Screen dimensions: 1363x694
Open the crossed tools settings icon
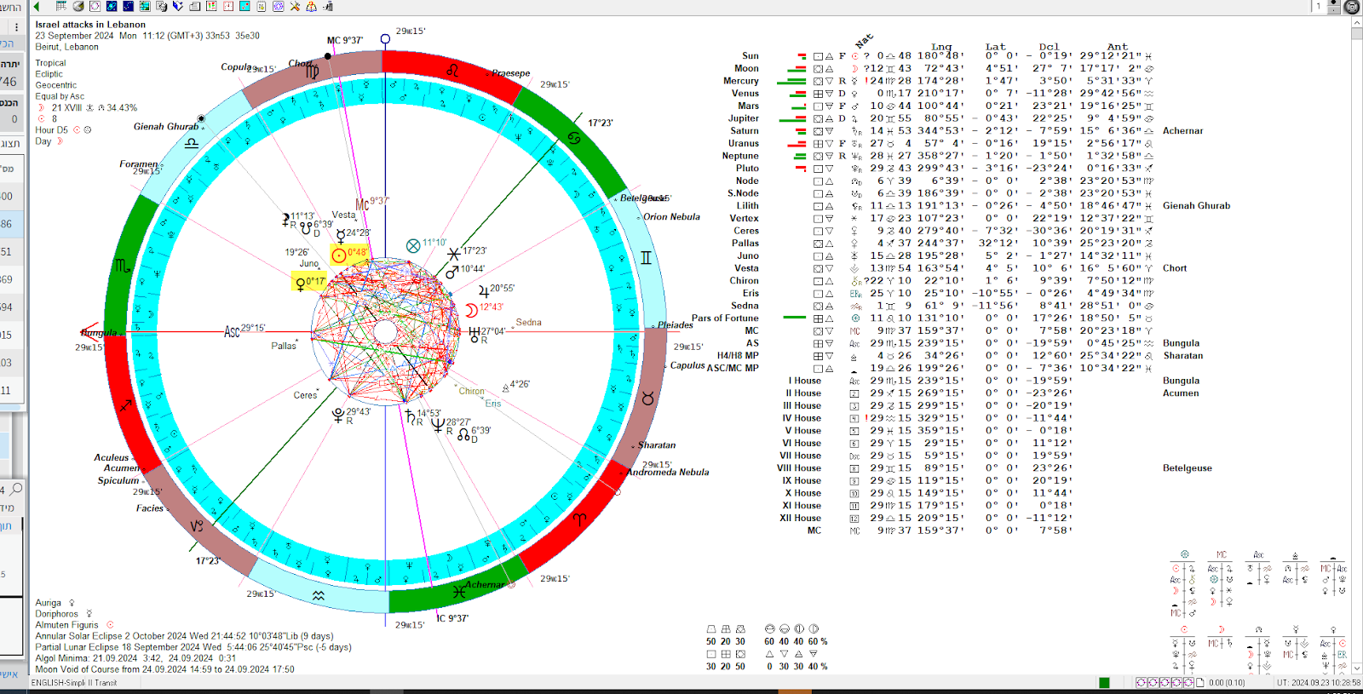295,6
